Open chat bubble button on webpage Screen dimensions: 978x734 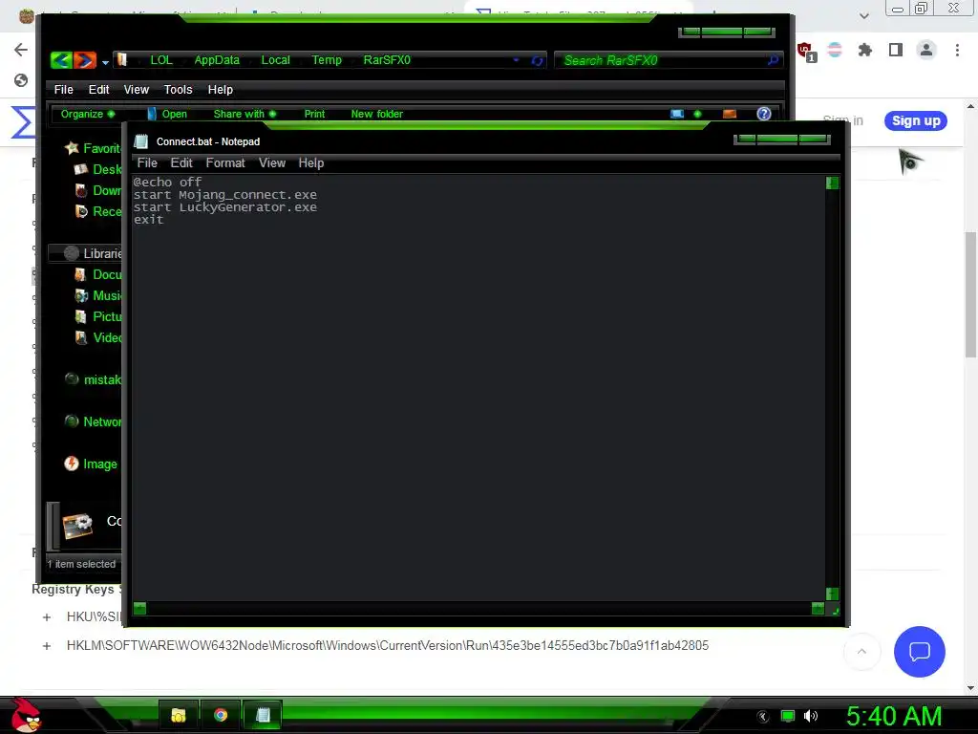[920, 652]
